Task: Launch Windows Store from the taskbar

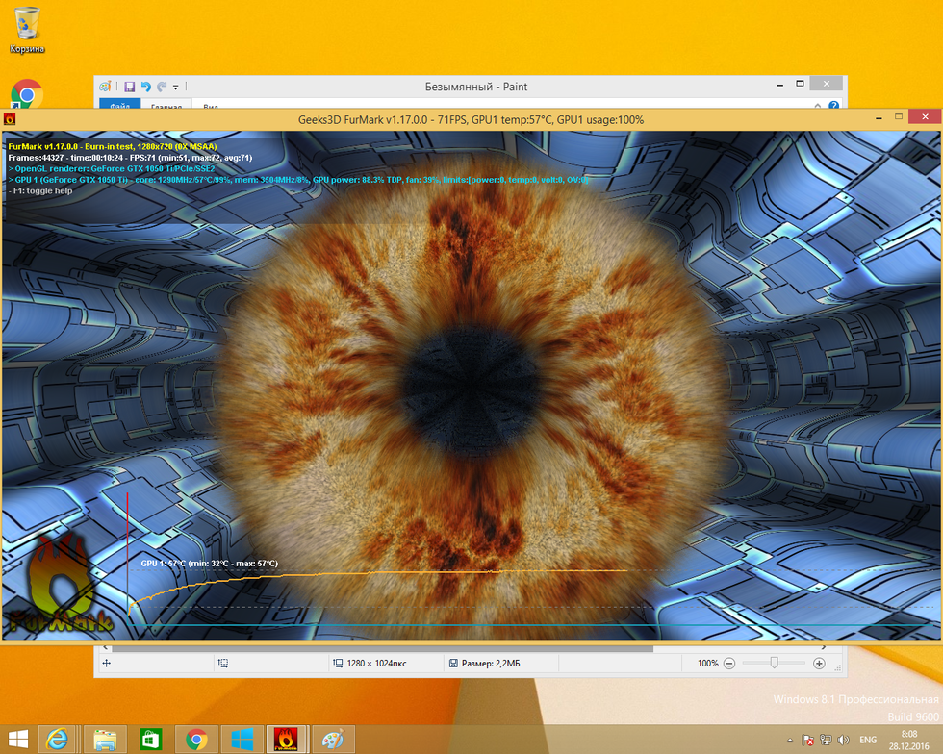Action: point(151,739)
